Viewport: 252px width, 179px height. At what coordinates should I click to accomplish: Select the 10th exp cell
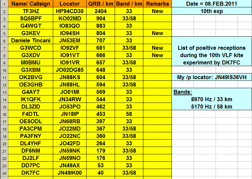(212, 11)
